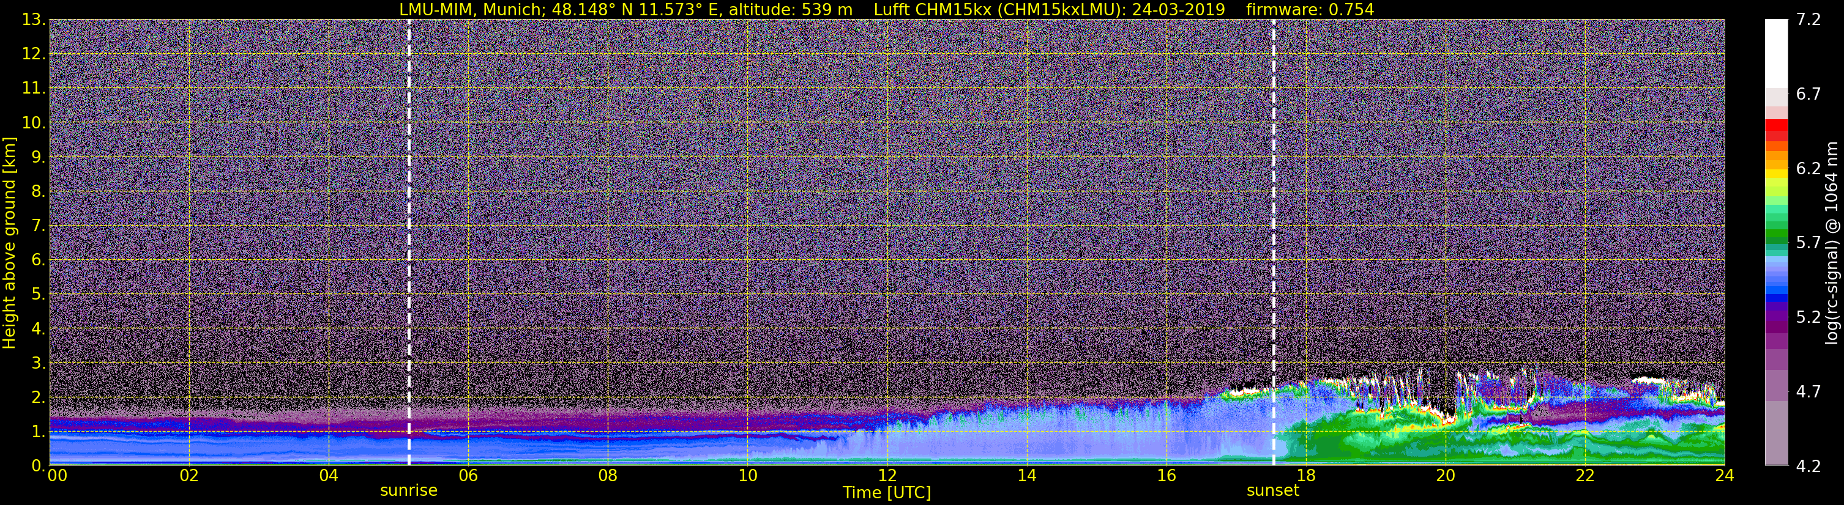Click height axis tick '10.'
Image resolution: width=1844 pixels, height=505 pixels.
[x=33, y=122]
